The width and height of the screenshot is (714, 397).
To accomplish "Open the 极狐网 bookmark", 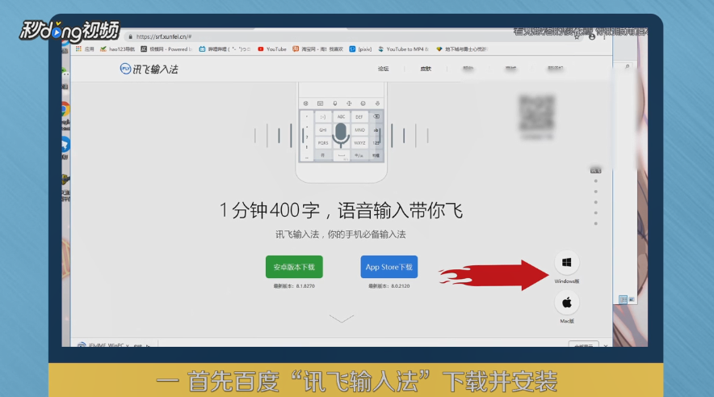I will click(x=166, y=49).
